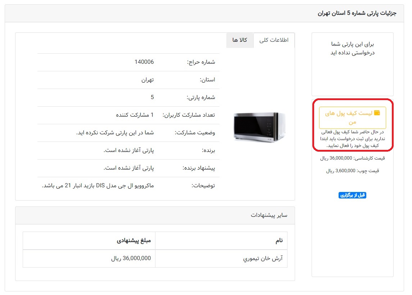Click the نام column header
The image size is (412, 295).
(x=279, y=241)
